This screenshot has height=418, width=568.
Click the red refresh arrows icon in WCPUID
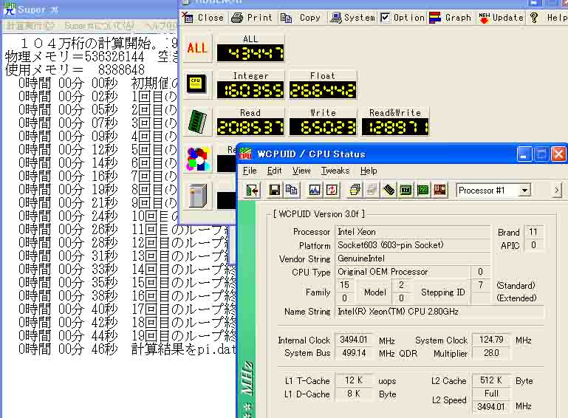[x=332, y=190]
